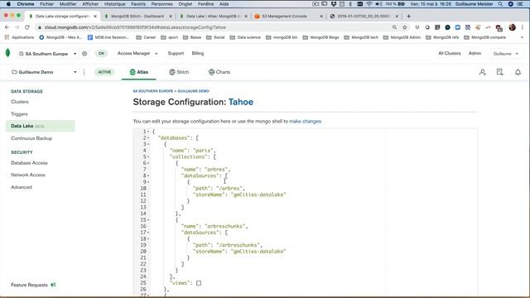The height and width of the screenshot is (298, 530).
Task: Open the MongoDB Blogs bookmark folder
Action: [x=320, y=37]
